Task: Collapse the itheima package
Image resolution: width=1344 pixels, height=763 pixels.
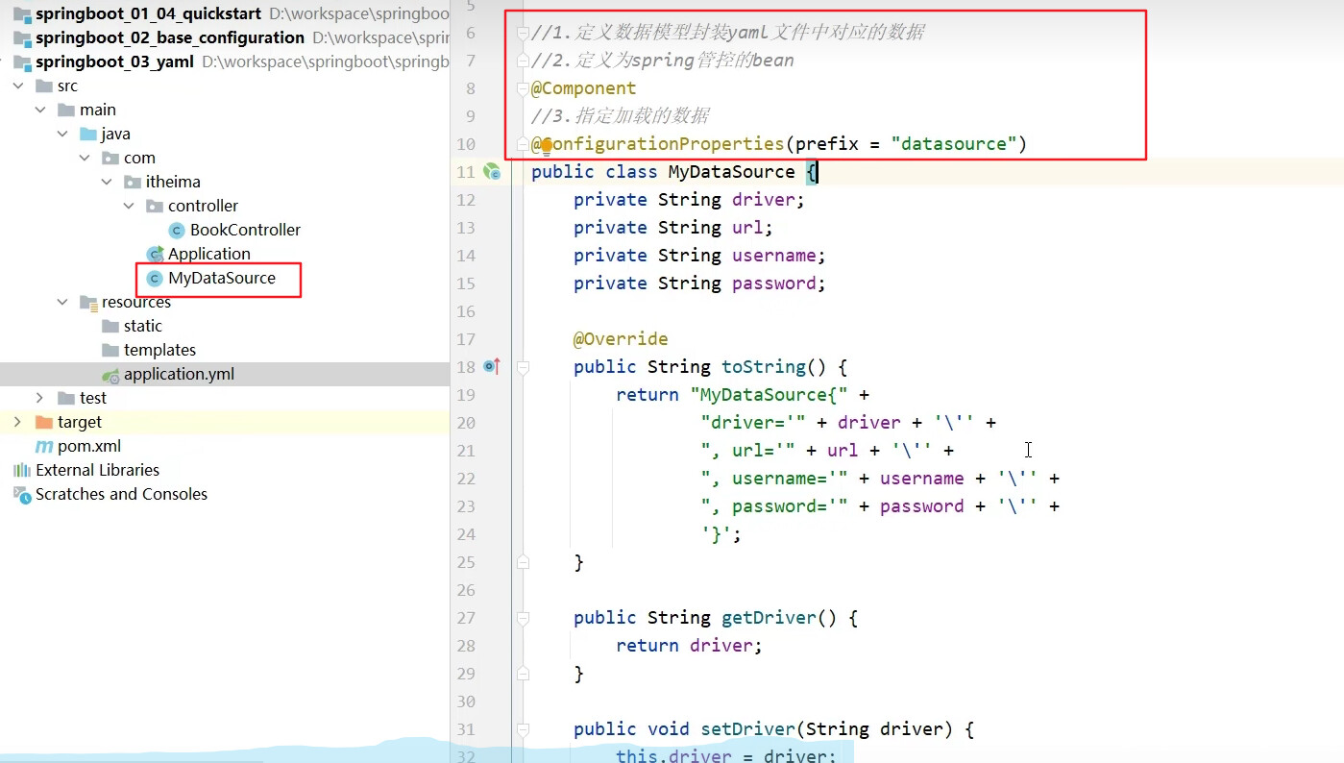Action: pos(106,182)
